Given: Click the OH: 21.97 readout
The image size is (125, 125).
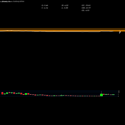Looking at the screenshot, I should click(86, 8).
